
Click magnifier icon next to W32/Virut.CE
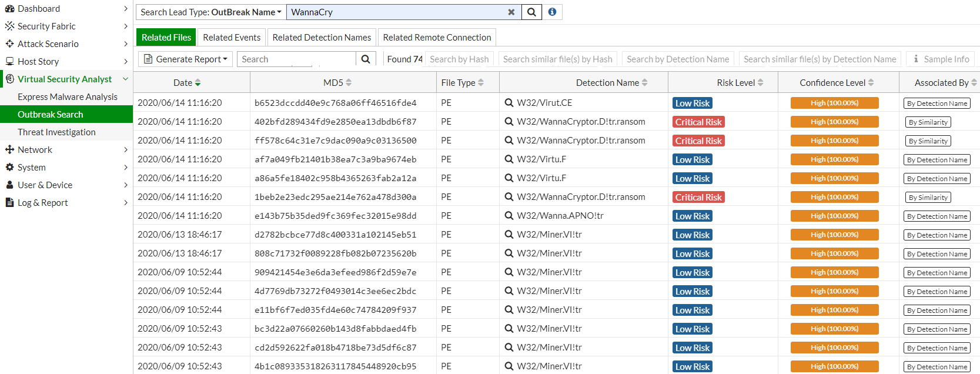509,103
